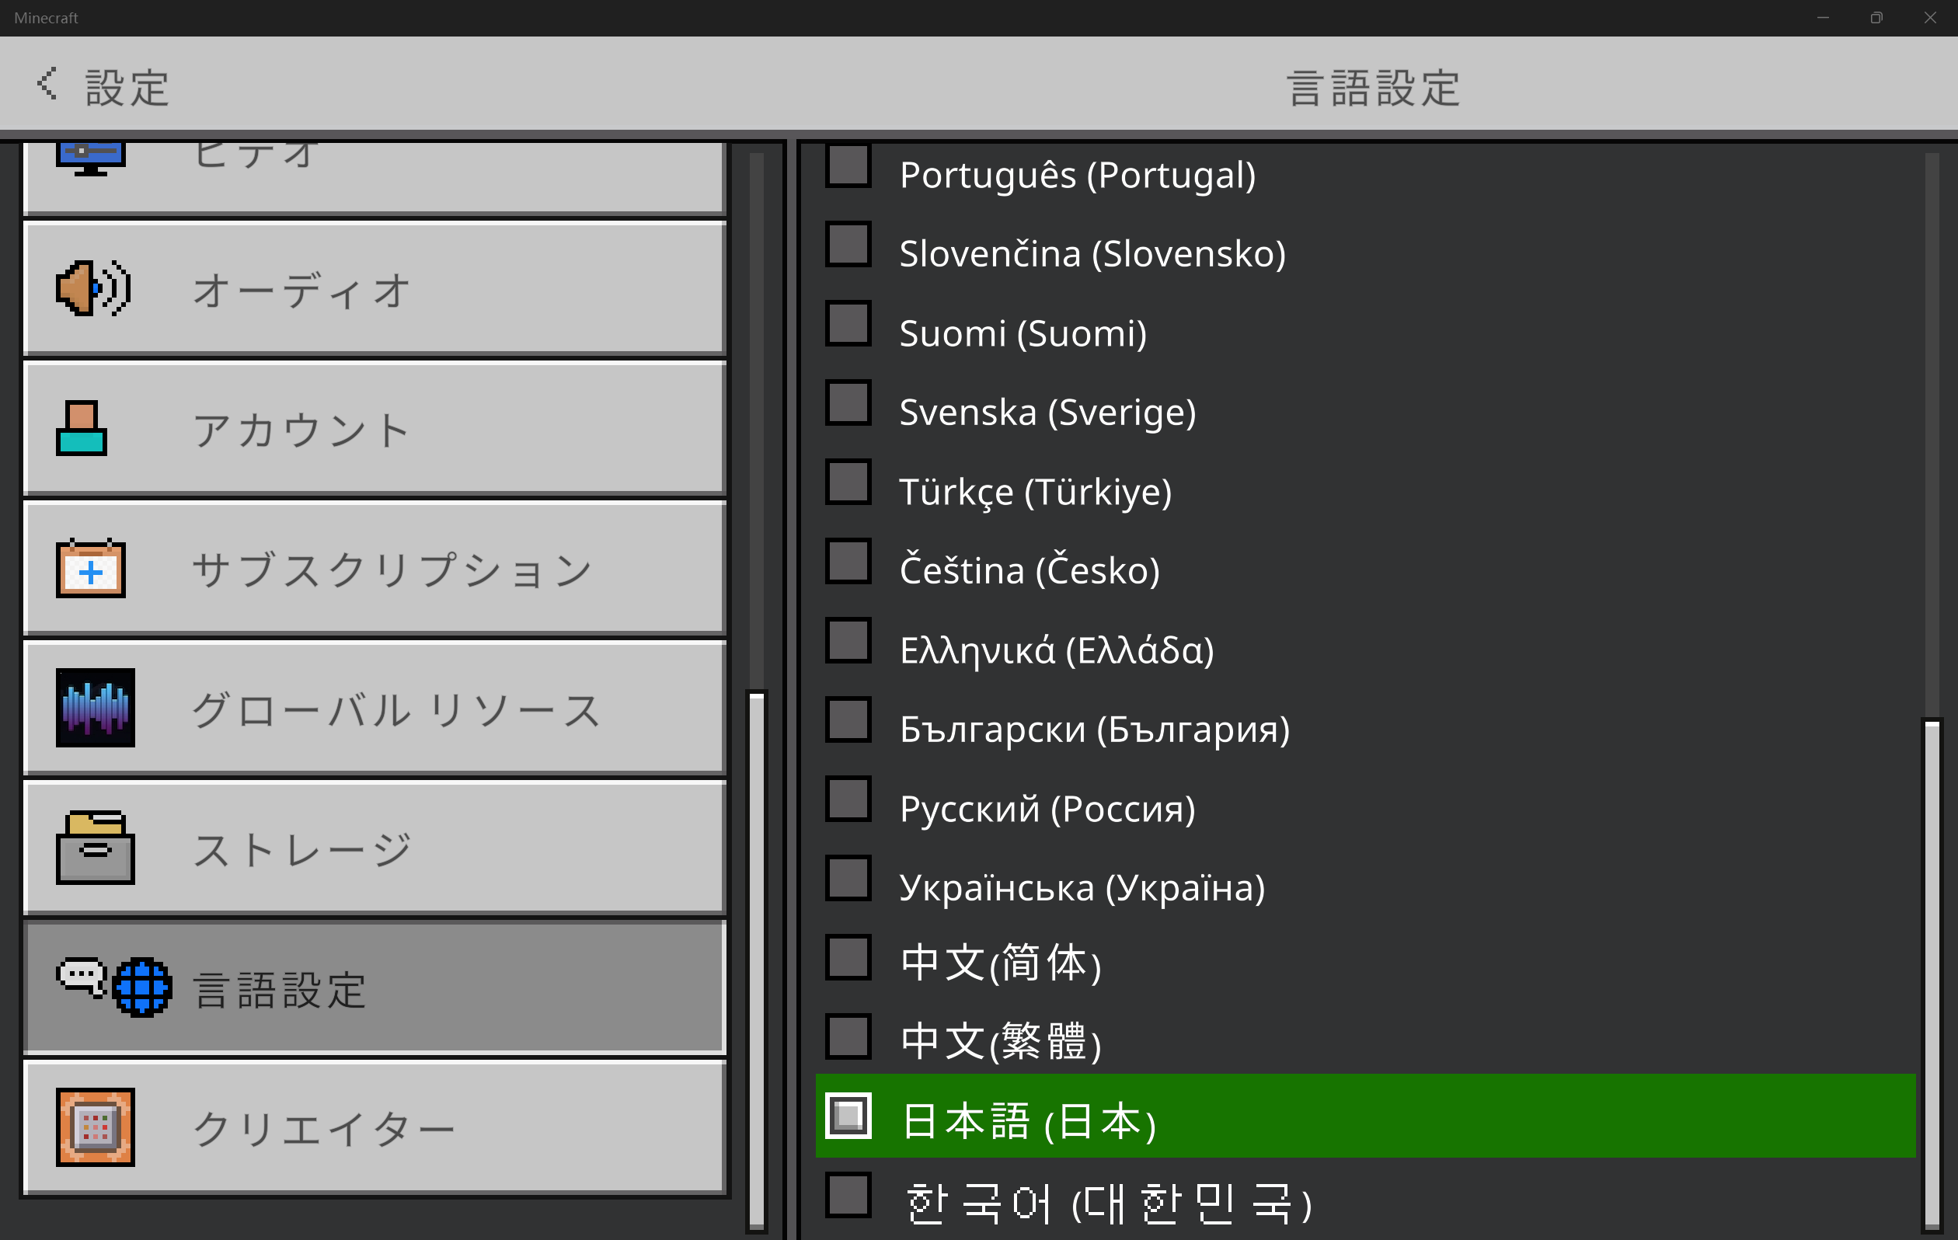The width and height of the screenshot is (1958, 1240).
Task: Choose the 中文(简体) language option
Action: 1000,963
